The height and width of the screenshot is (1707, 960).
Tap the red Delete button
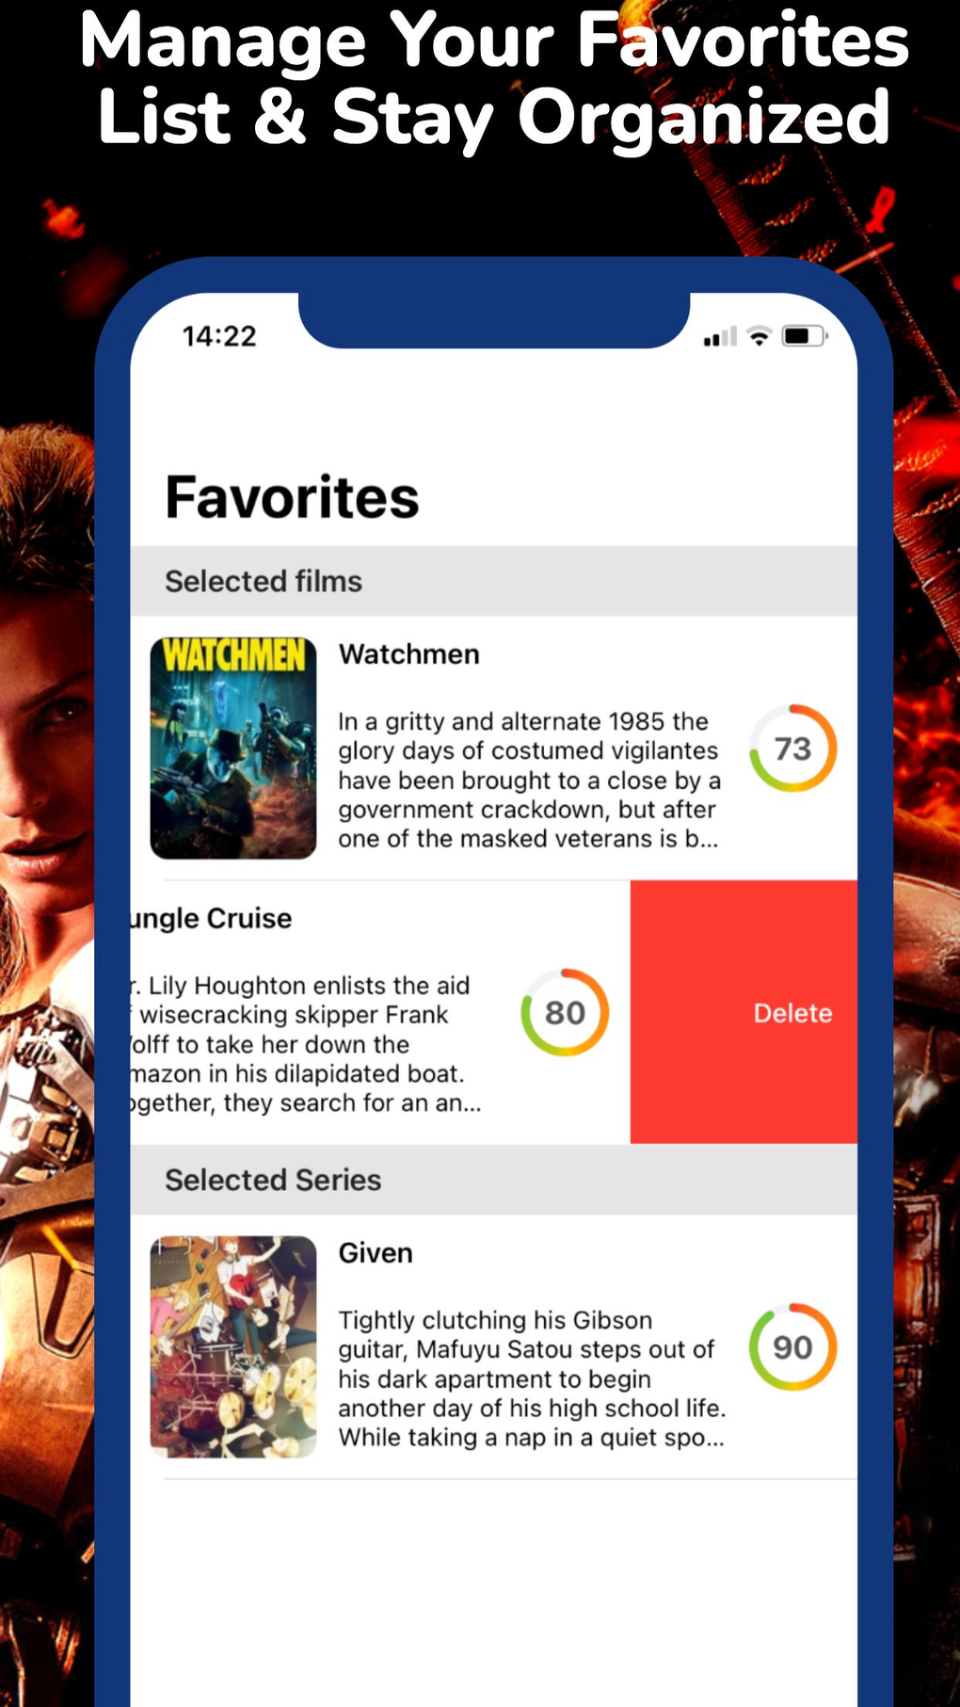click(744, 1012)
